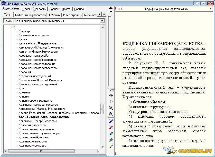Open 'Казначейство Федеральное' entry

tap(38, 43)
